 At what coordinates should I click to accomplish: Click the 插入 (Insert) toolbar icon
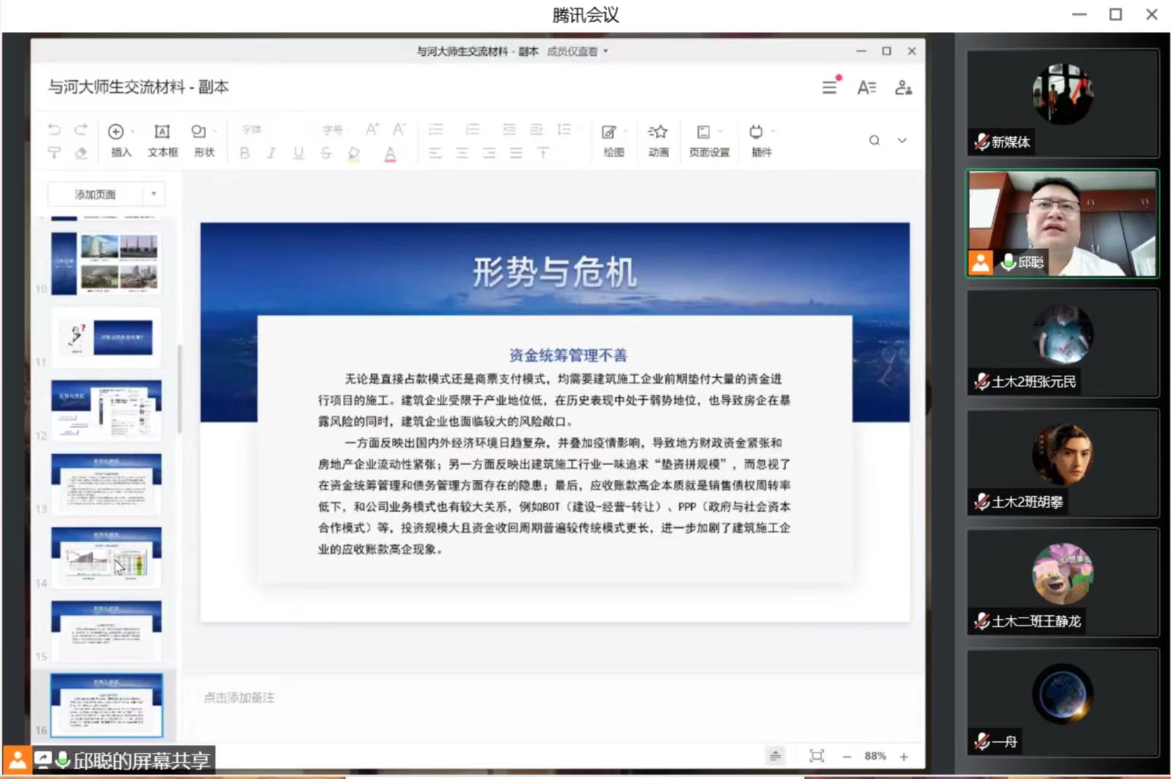[x=117, y=133]
